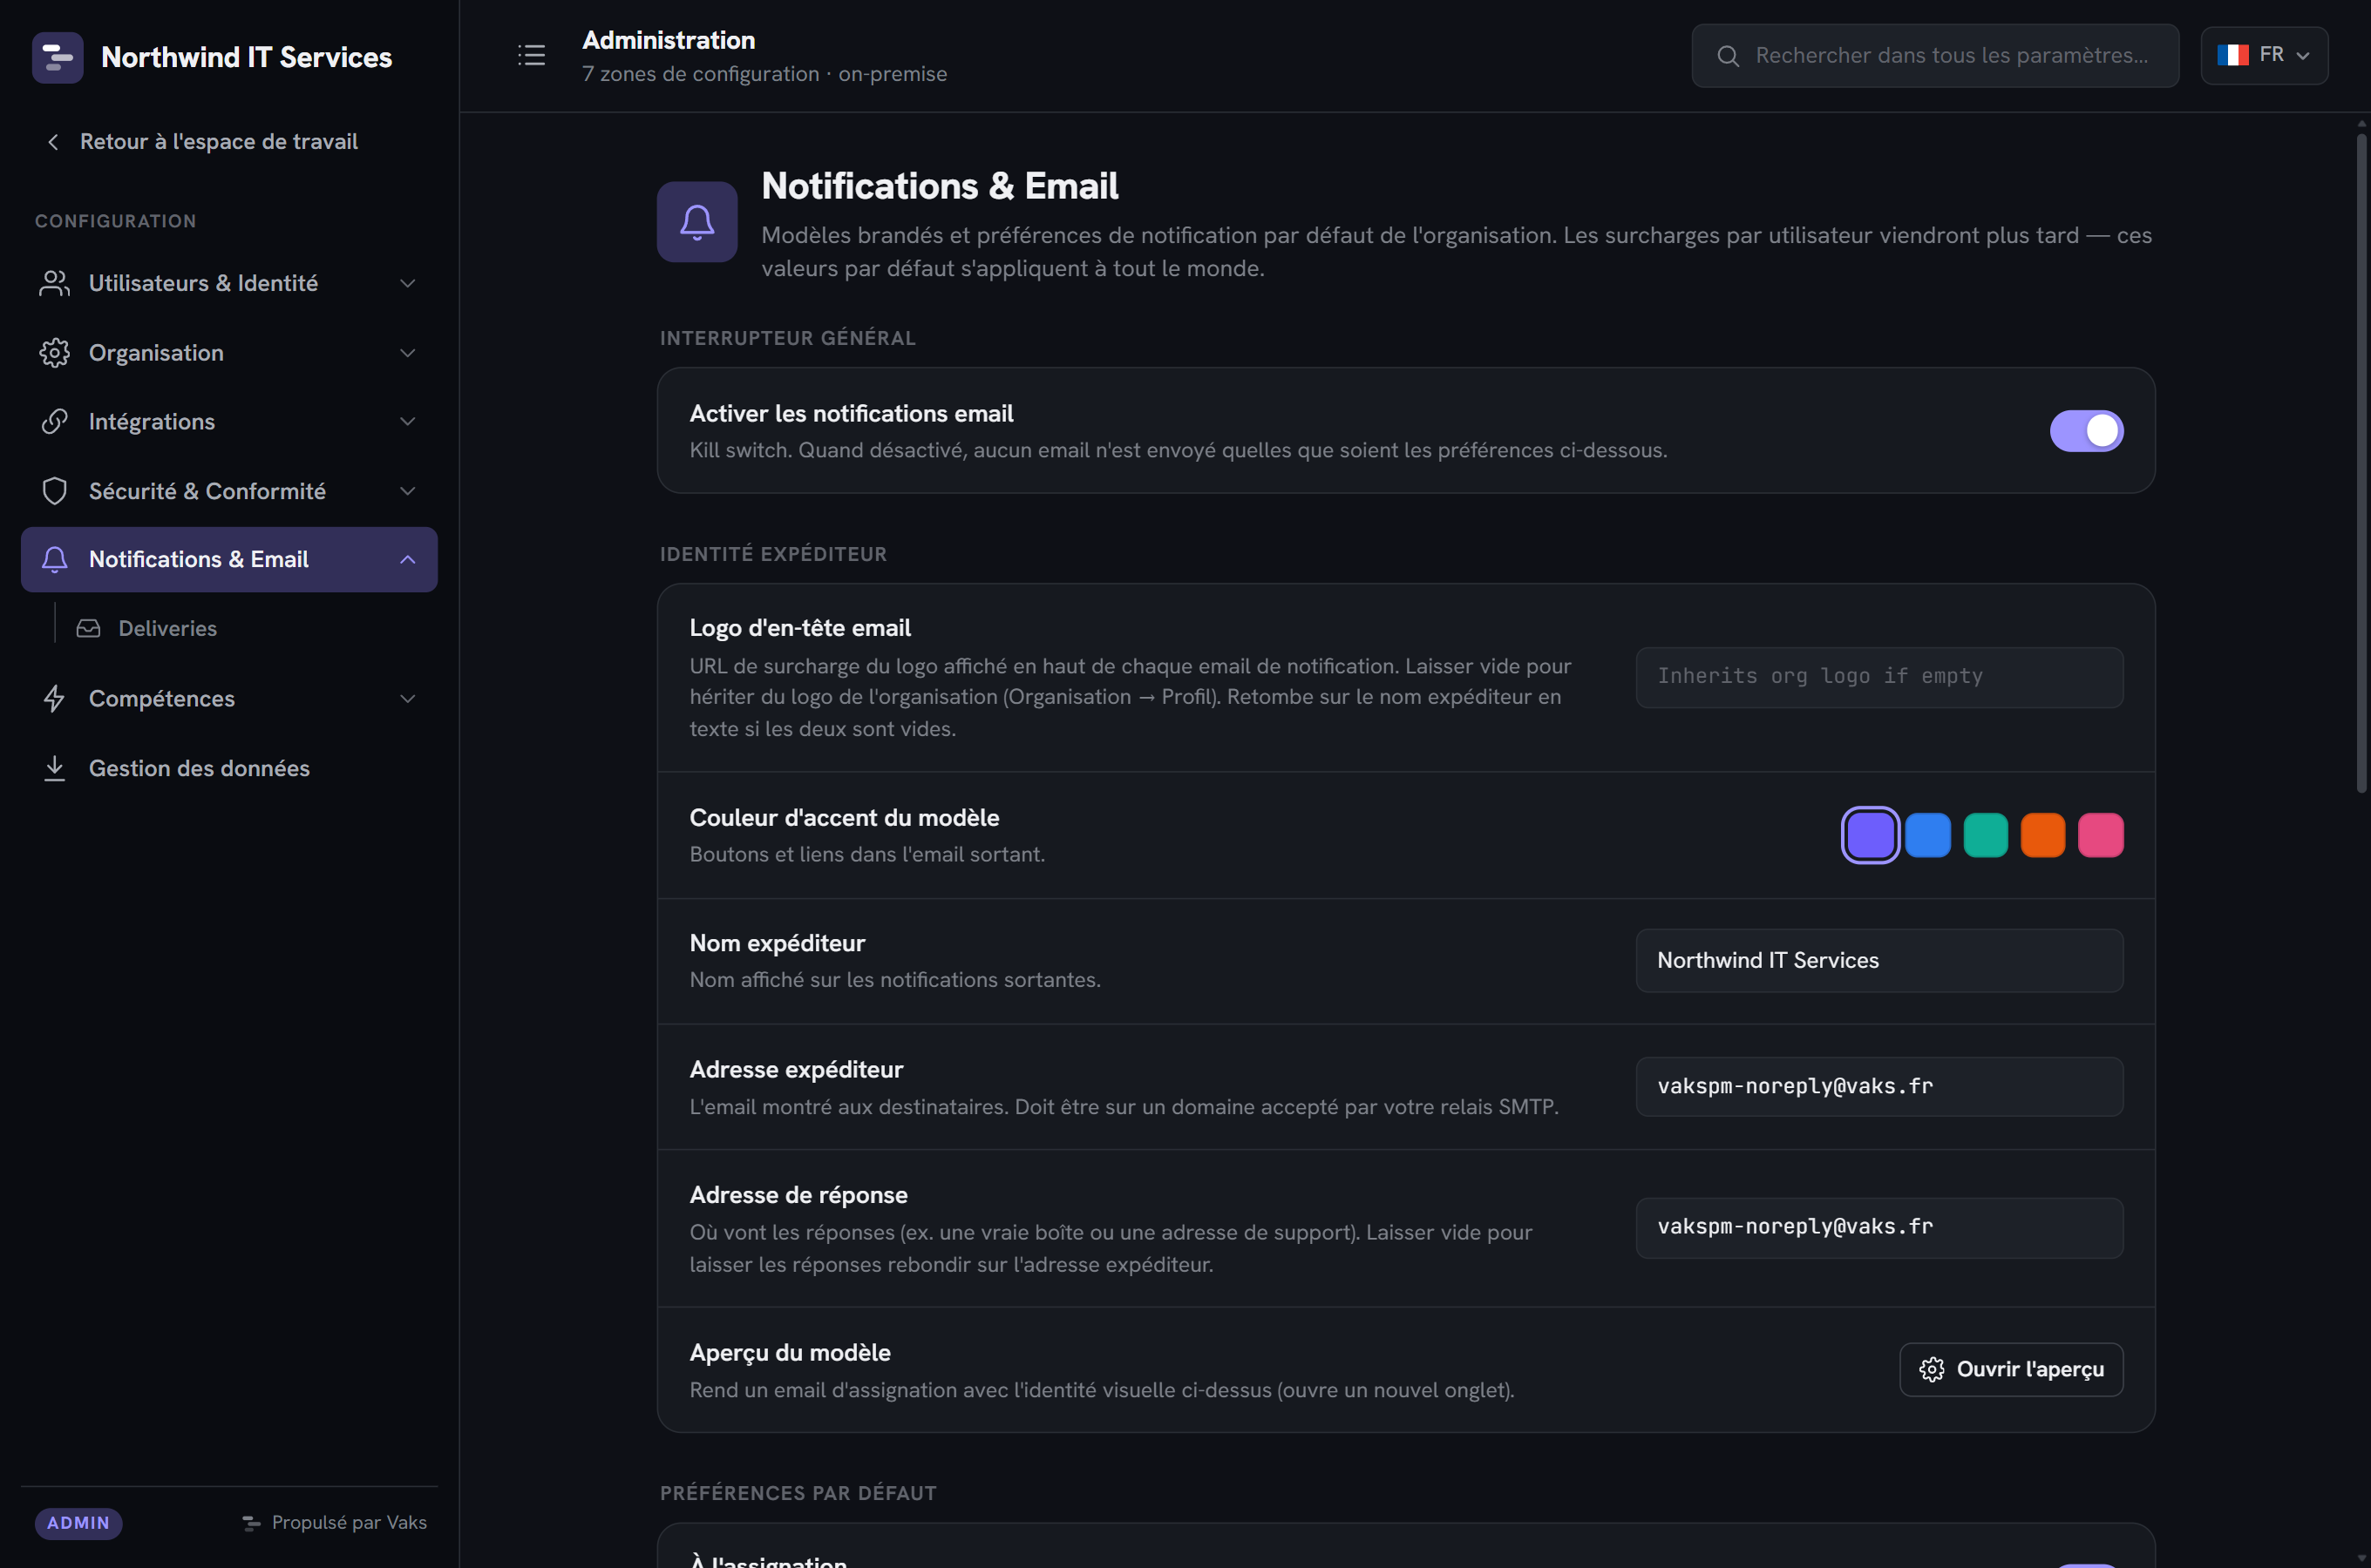Click the sidebar collapse list icon

click(531, 55)
